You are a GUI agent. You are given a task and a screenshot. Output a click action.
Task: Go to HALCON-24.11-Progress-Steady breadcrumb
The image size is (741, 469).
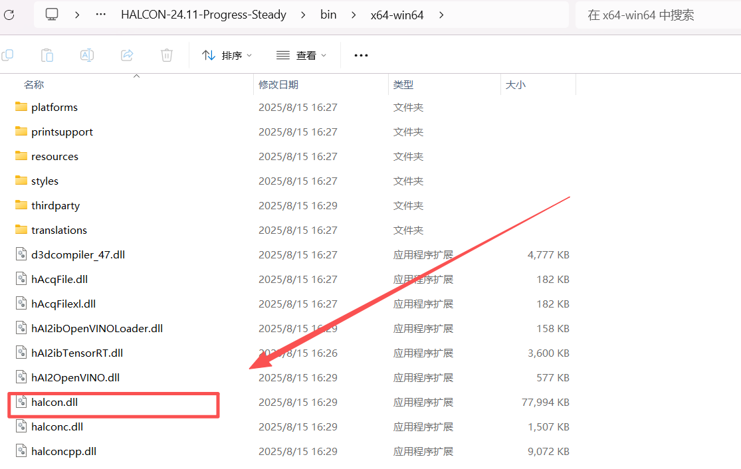(203, 15)
